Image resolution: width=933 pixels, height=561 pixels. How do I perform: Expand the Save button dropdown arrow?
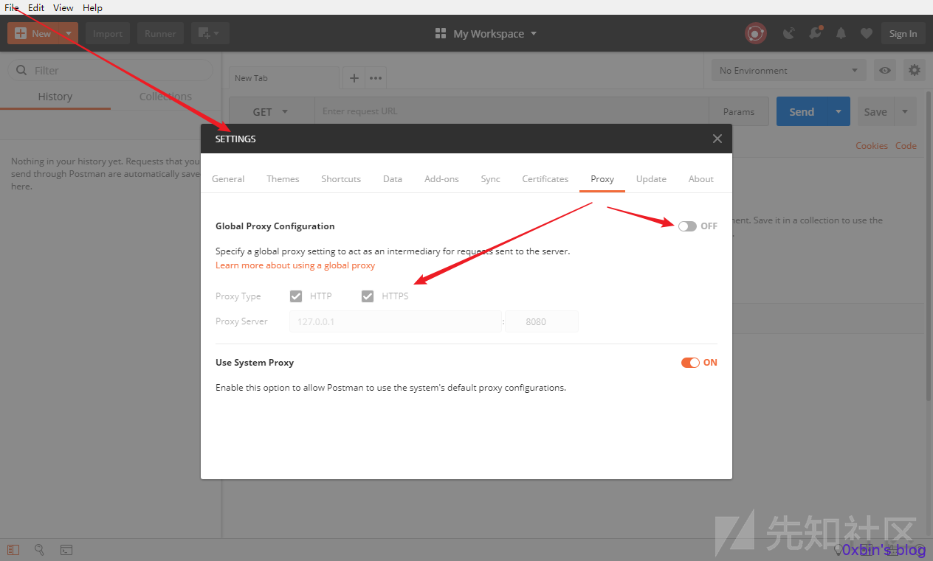pos(906,112)
